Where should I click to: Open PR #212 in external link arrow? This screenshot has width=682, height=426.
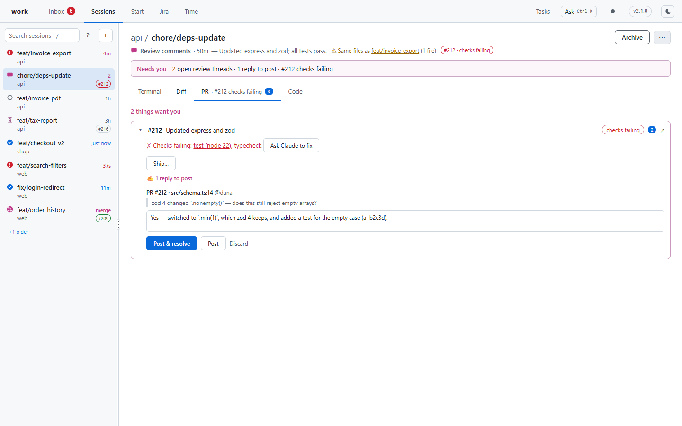(662, 130)
